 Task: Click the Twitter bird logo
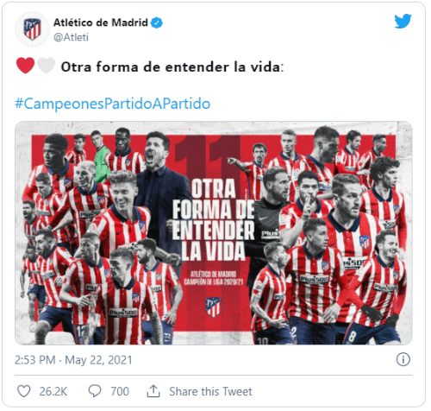click(x=403, y=21)
